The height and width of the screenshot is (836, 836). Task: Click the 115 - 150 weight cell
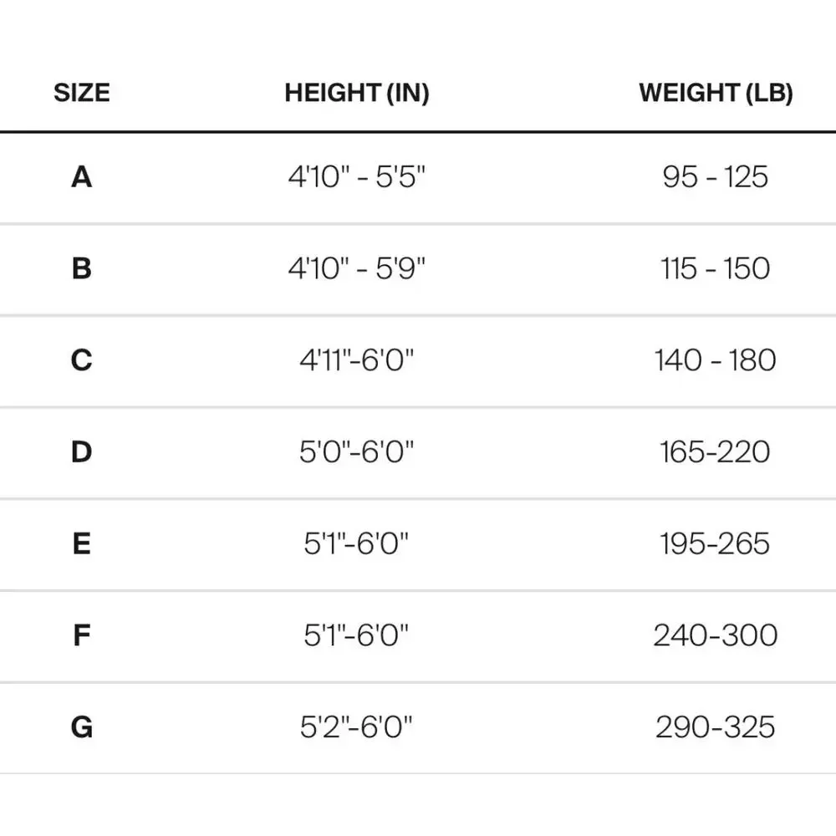click(x=716, y=268)
